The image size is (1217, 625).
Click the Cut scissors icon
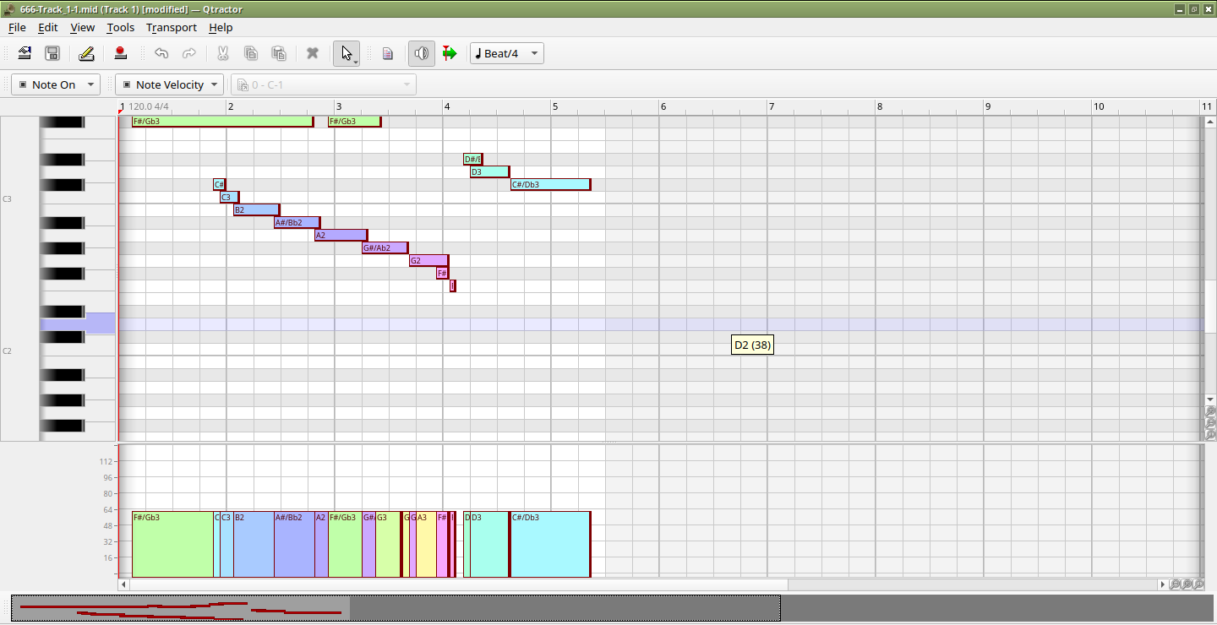(x=223, y=53)
